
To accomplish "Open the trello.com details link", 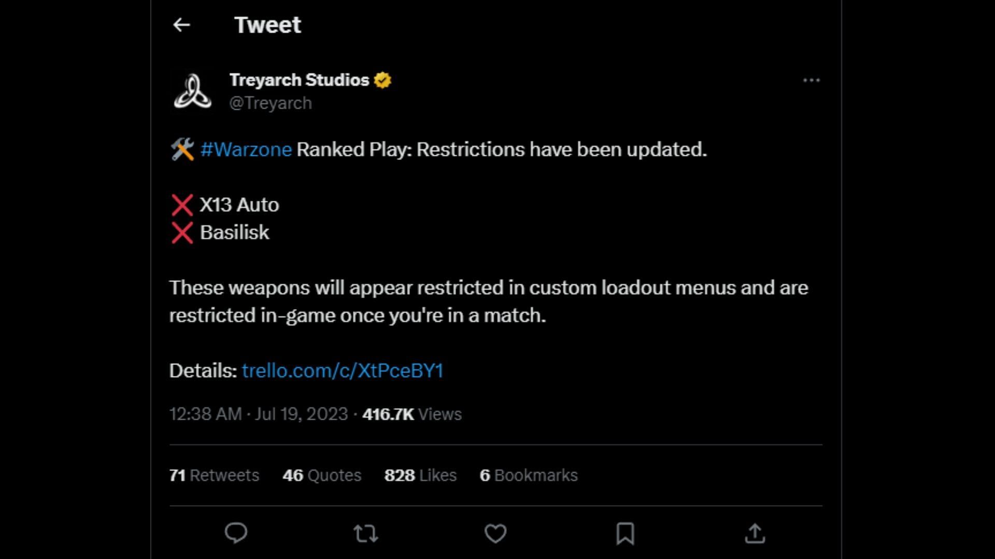I will tap(343, 371).
